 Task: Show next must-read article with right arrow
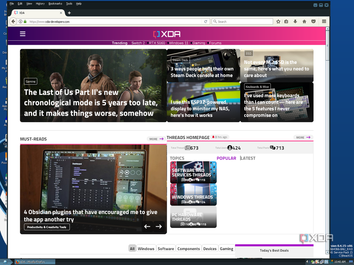coord(159,226)
